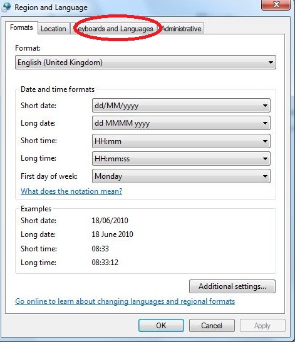
Task: Confirm with the OK button
Action: [x=161, y=326]
